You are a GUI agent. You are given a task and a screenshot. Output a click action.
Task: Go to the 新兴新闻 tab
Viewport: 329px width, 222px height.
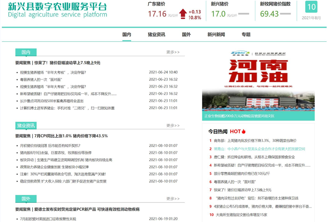216,35
